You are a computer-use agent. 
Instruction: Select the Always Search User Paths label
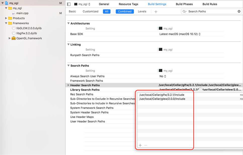coord(87,76)
